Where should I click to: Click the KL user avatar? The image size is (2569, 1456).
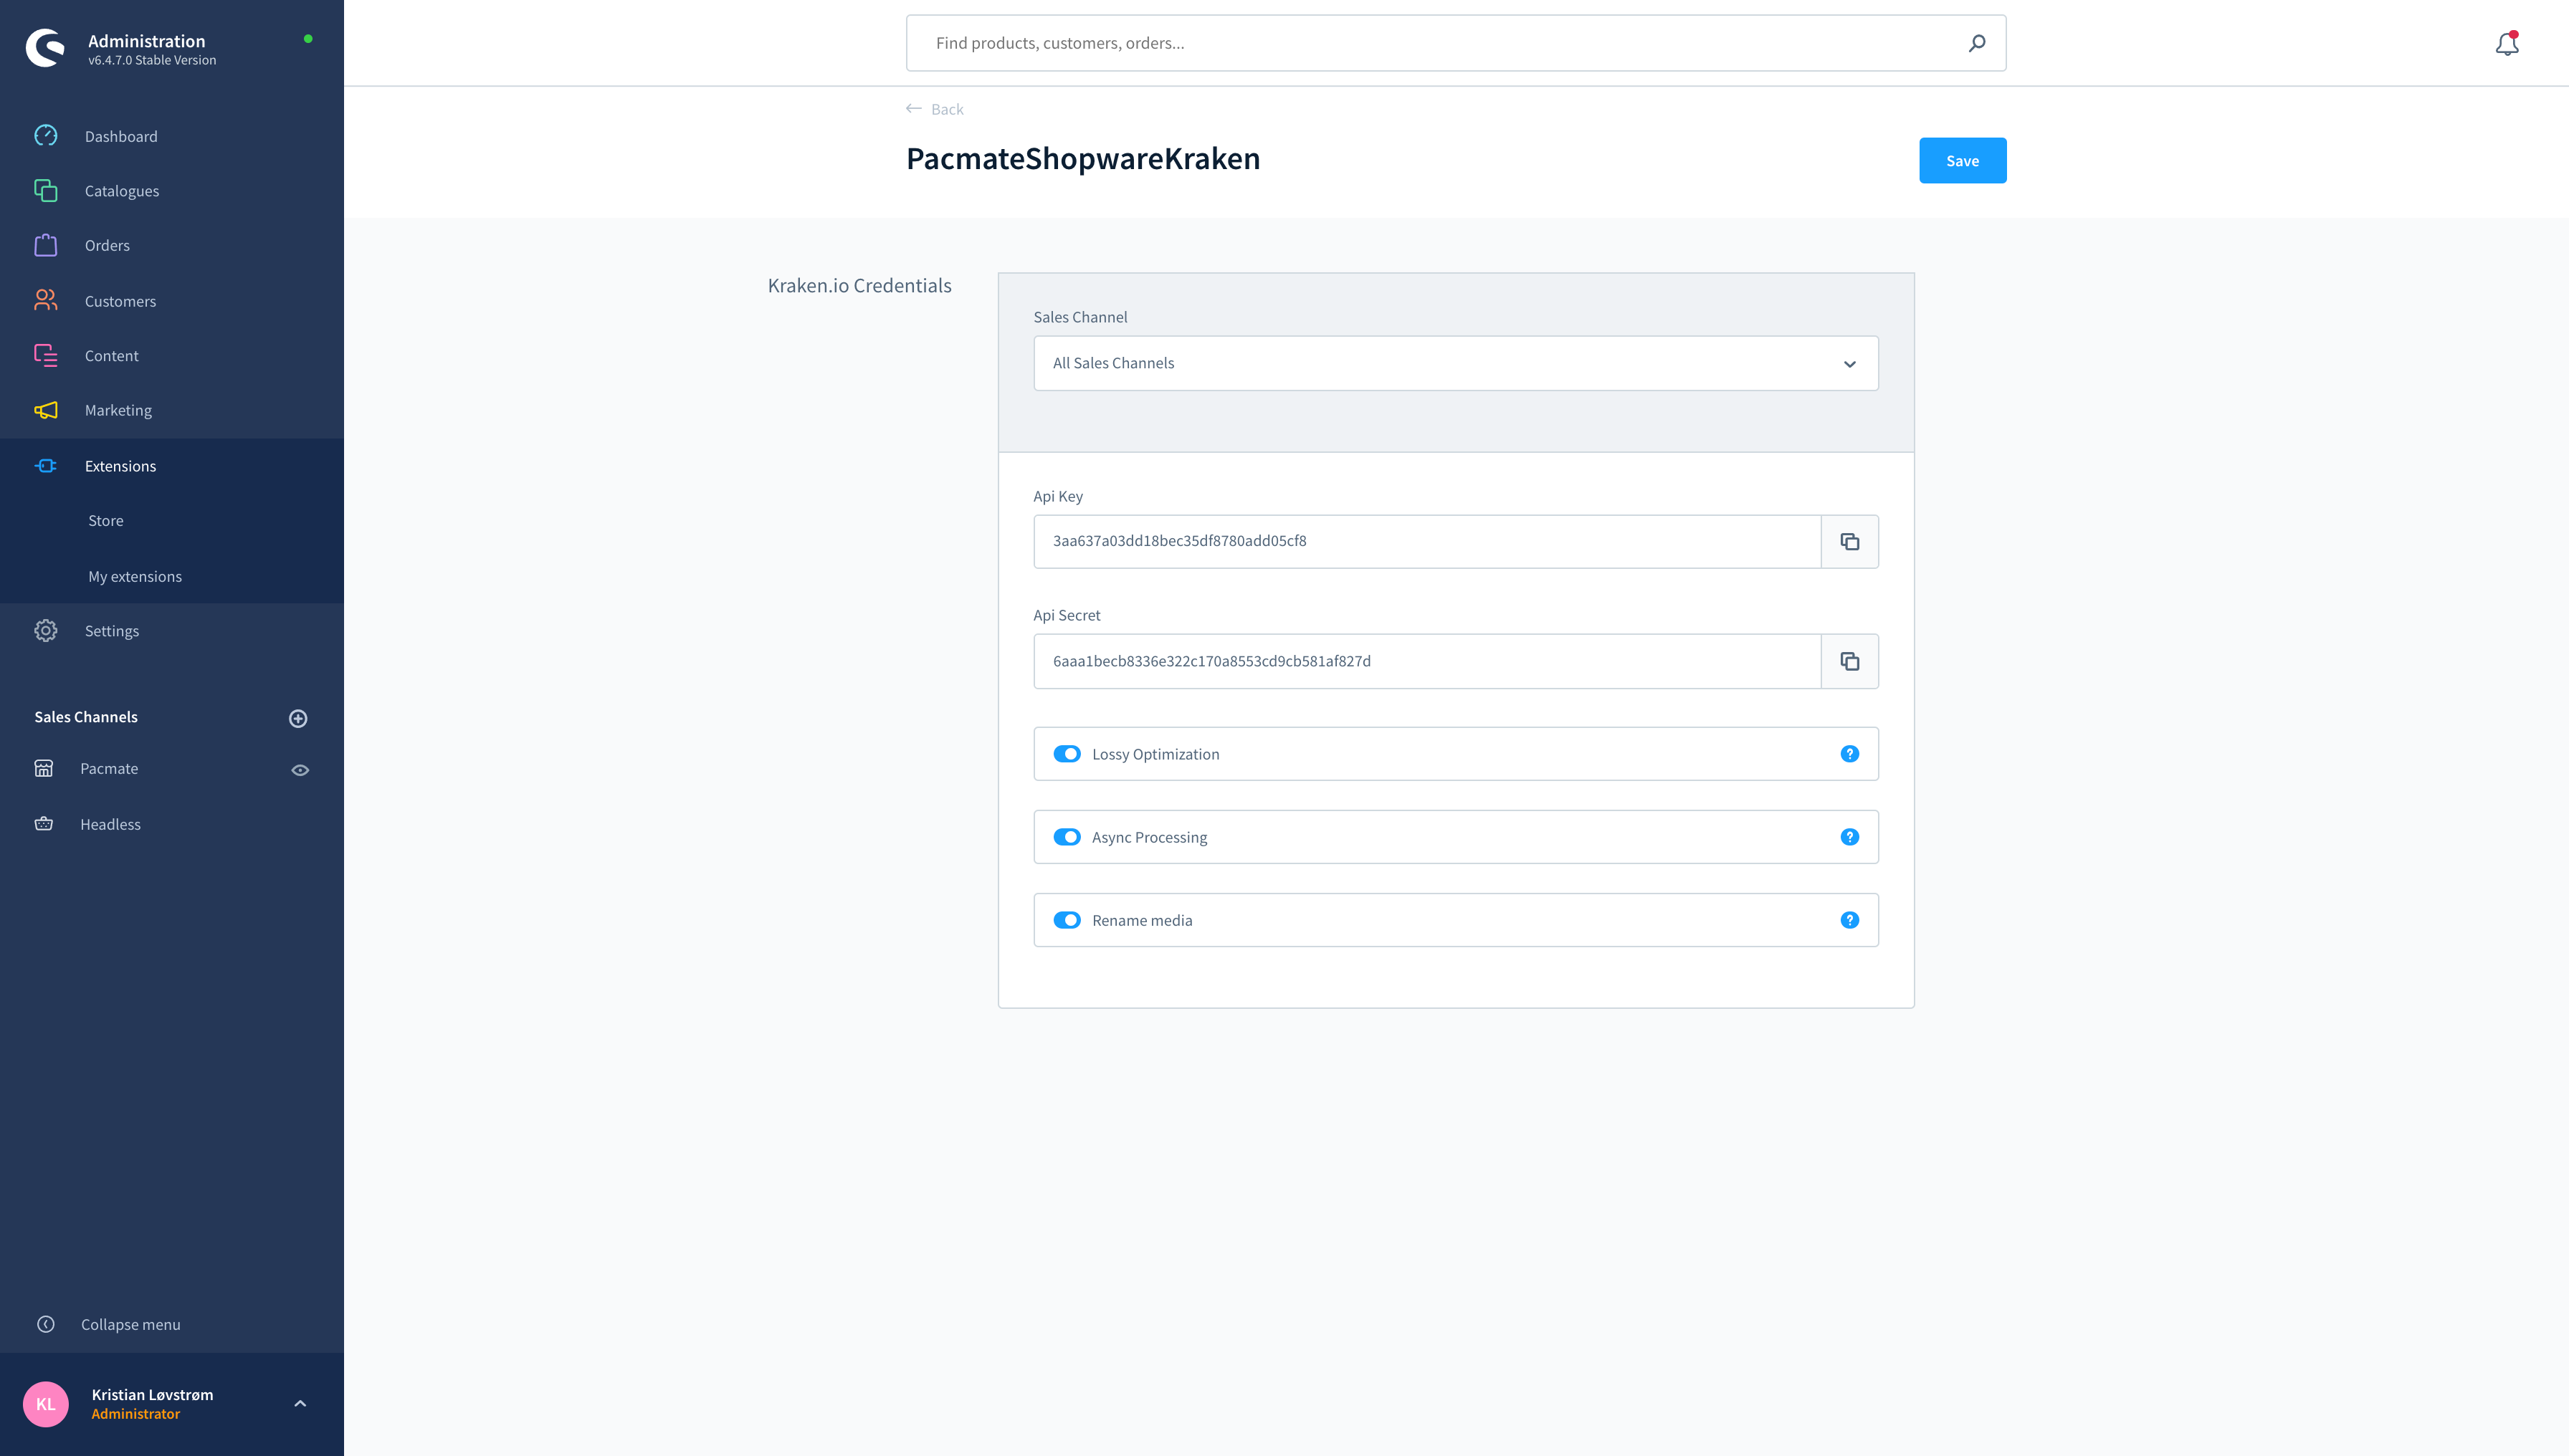[46, 1404]
